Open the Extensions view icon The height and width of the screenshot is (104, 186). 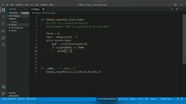click(x=3, y=38)
